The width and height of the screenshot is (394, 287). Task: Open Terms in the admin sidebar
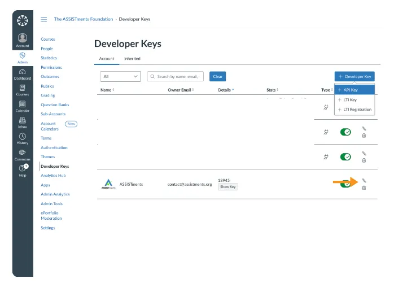(x=46, y=138)
